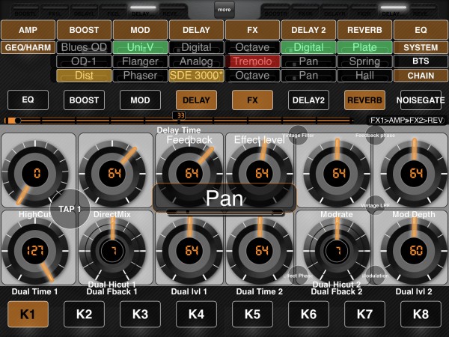This screenshot has height=337, width=449.
Task: Disable FX in effect switch row
Action: [x=252, y=100]
